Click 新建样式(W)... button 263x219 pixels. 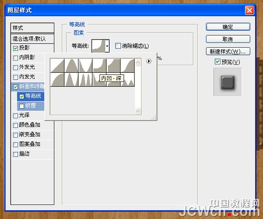tap(228, 51)
